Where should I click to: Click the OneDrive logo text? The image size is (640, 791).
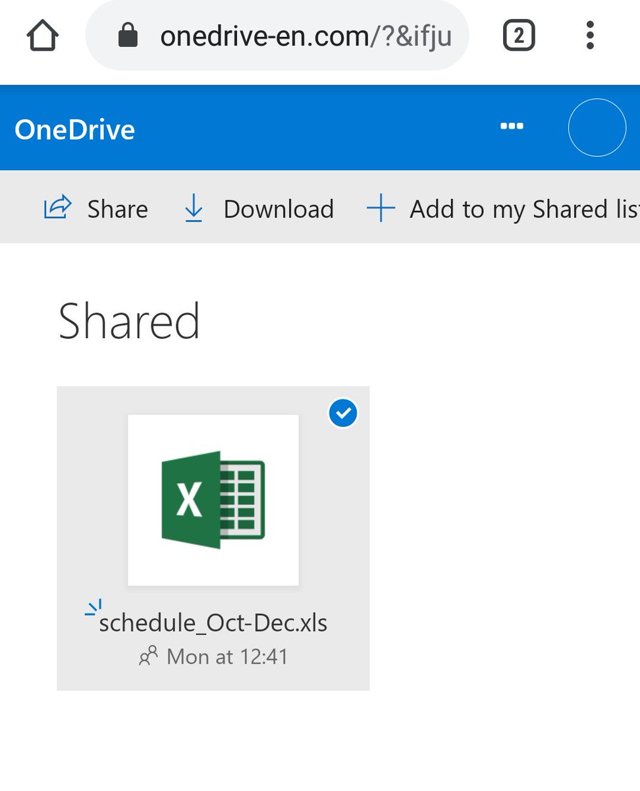point(74,129)
